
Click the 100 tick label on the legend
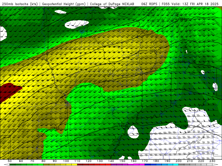pyautogui.click(x=66, y=161)
